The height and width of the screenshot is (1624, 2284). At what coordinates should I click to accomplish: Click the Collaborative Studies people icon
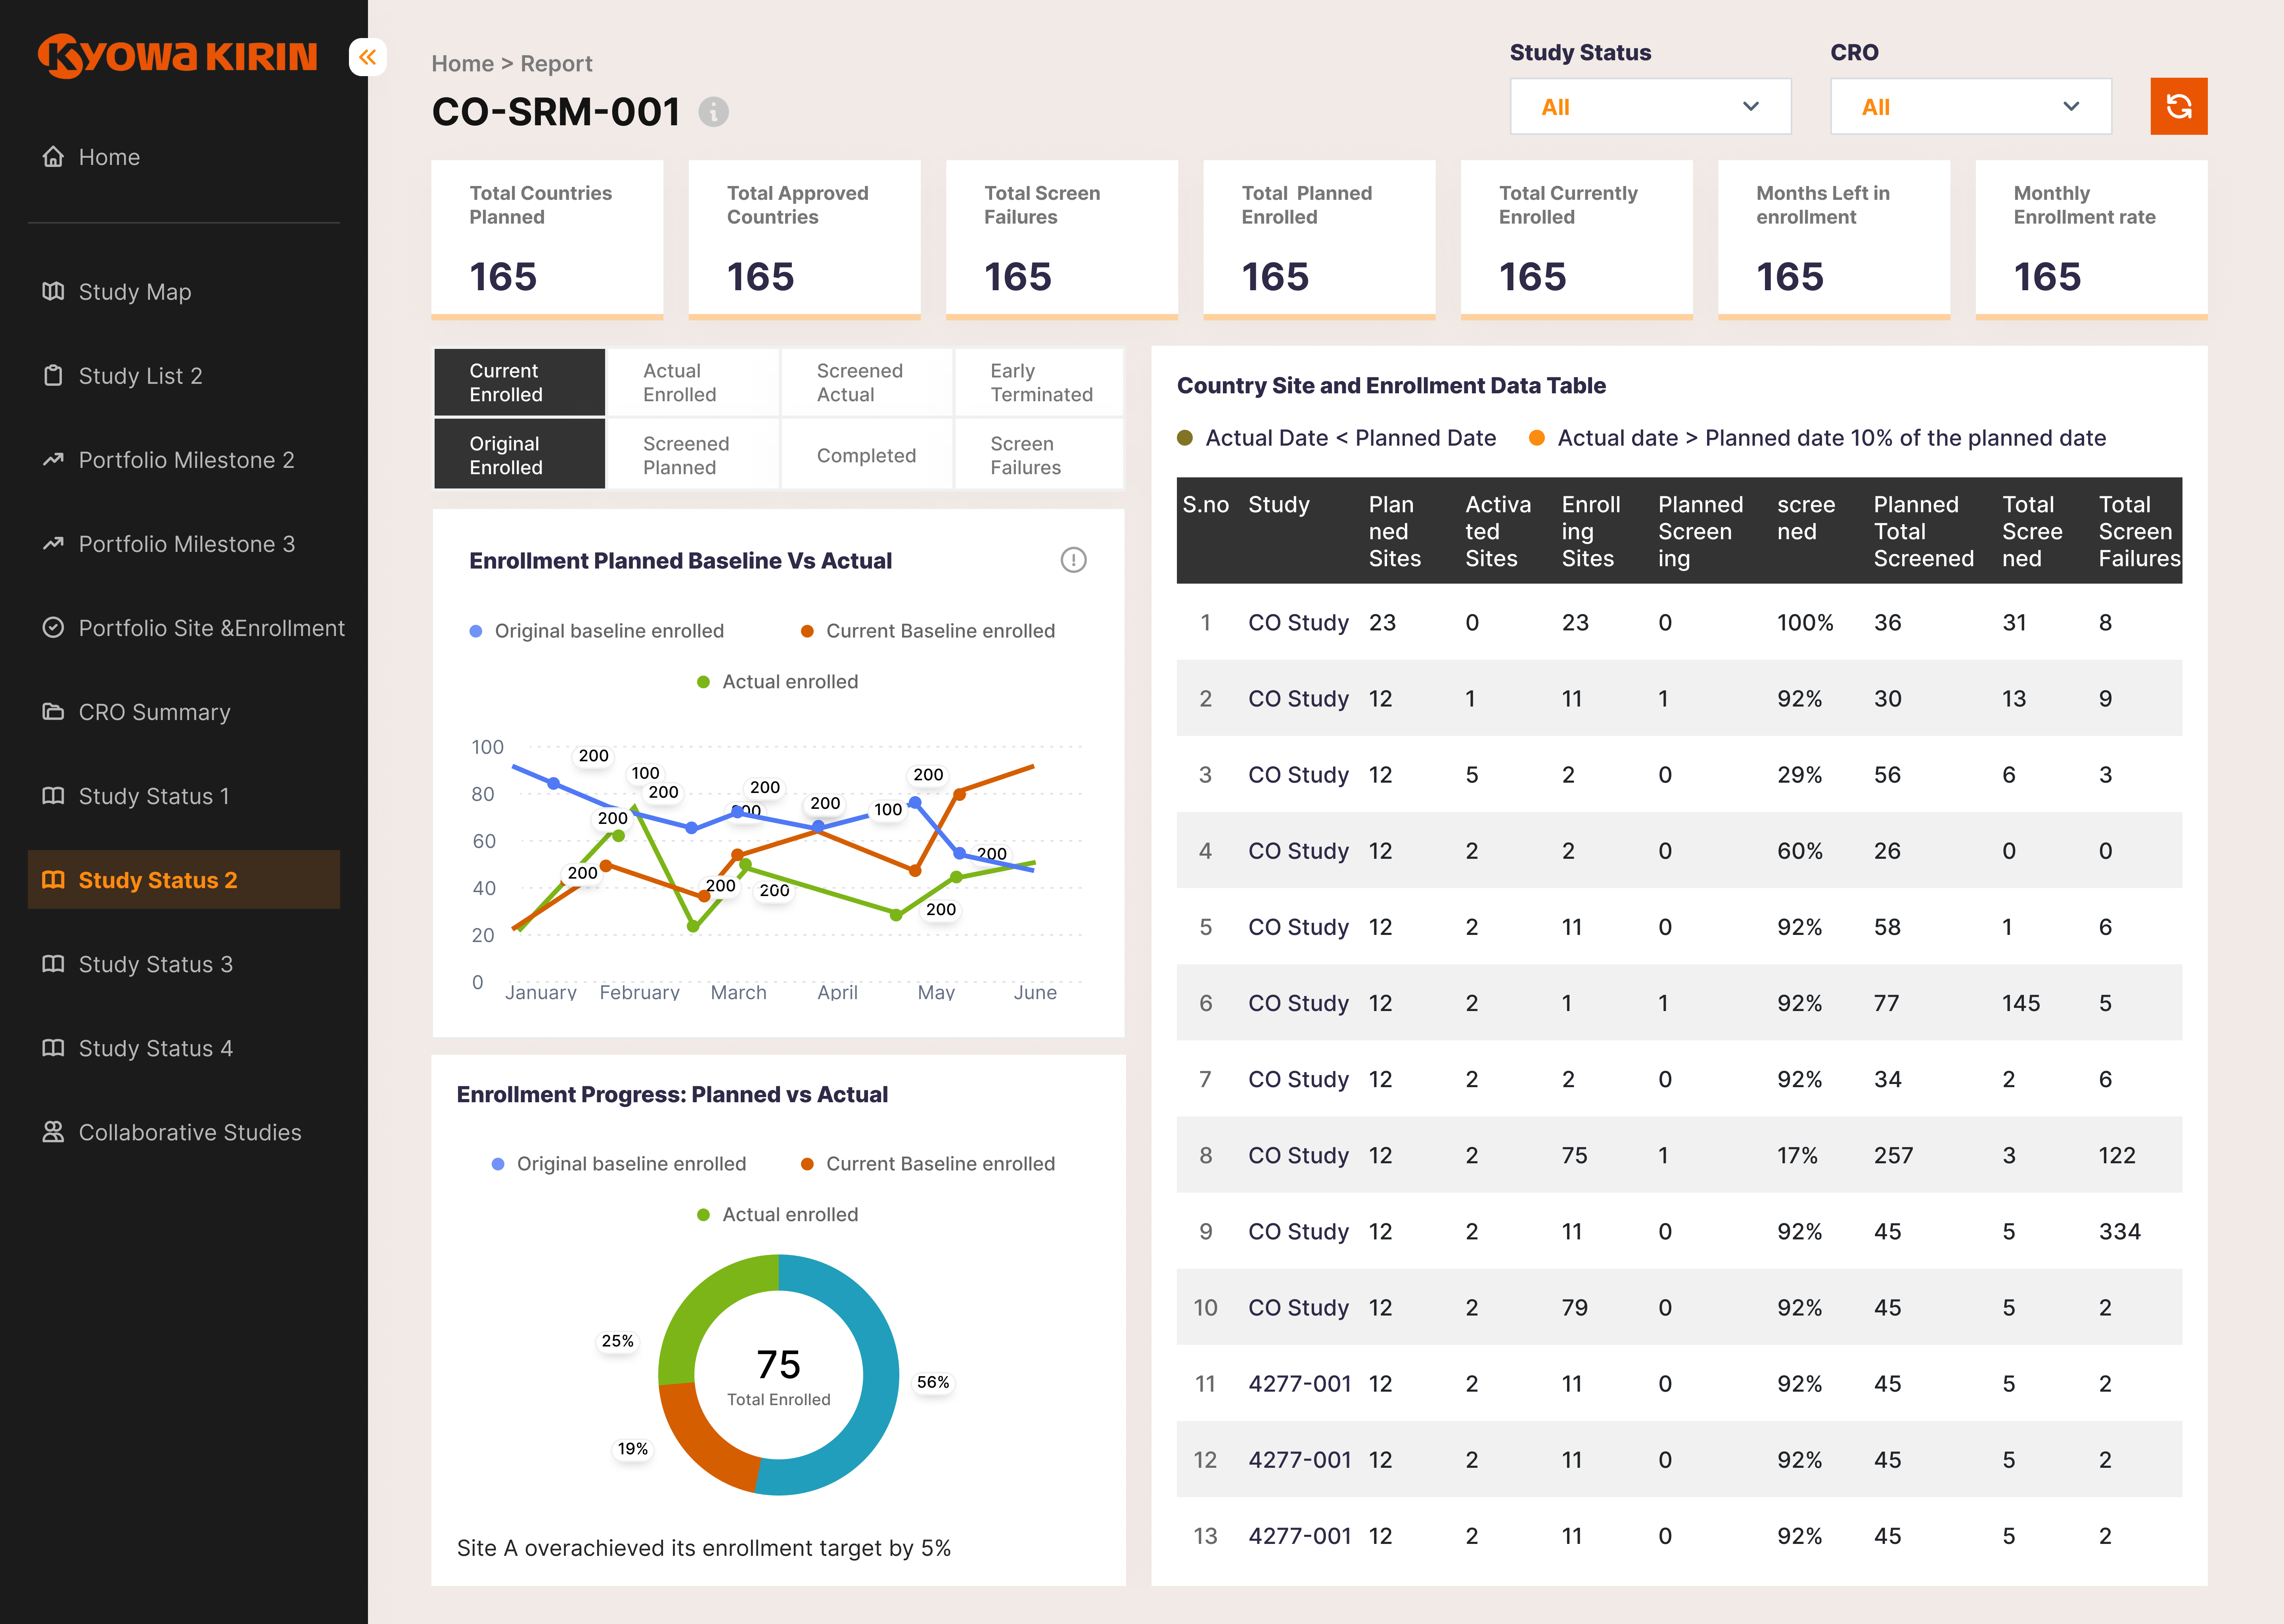(53, 1132)
